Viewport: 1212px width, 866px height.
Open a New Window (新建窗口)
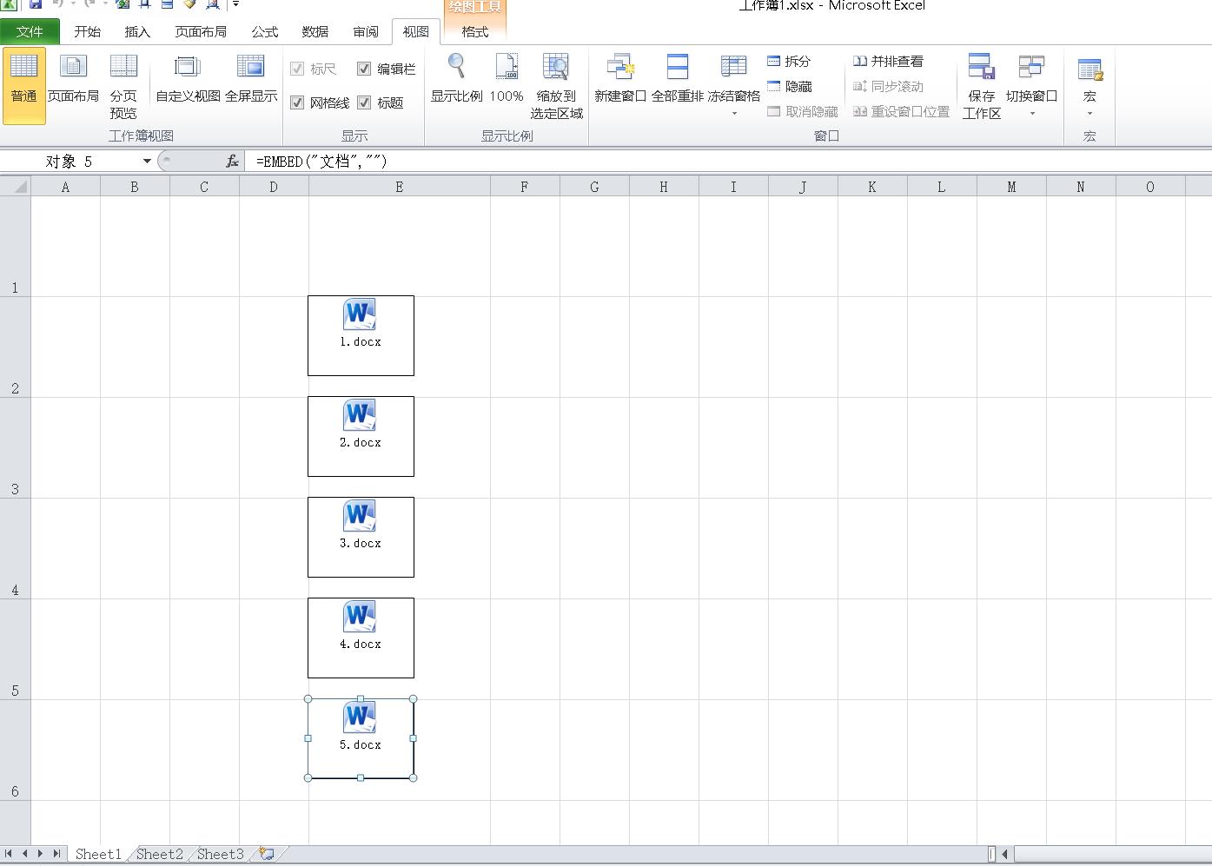click(x=620, y=68)
